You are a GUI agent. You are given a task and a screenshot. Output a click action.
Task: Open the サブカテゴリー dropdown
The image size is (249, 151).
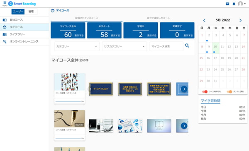coord(124,46)
